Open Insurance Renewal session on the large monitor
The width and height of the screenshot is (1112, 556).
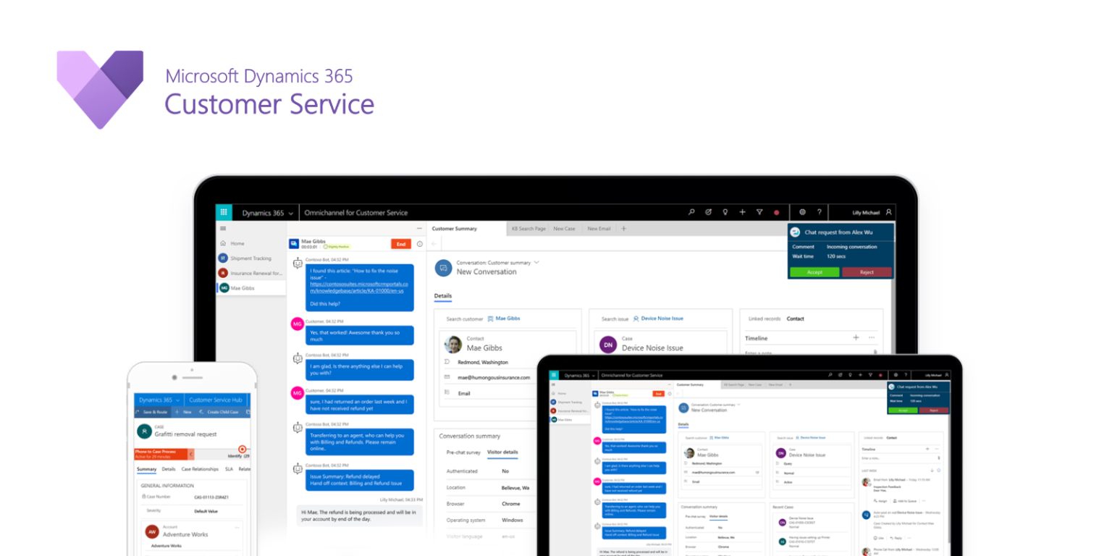(x=251, y=273)
